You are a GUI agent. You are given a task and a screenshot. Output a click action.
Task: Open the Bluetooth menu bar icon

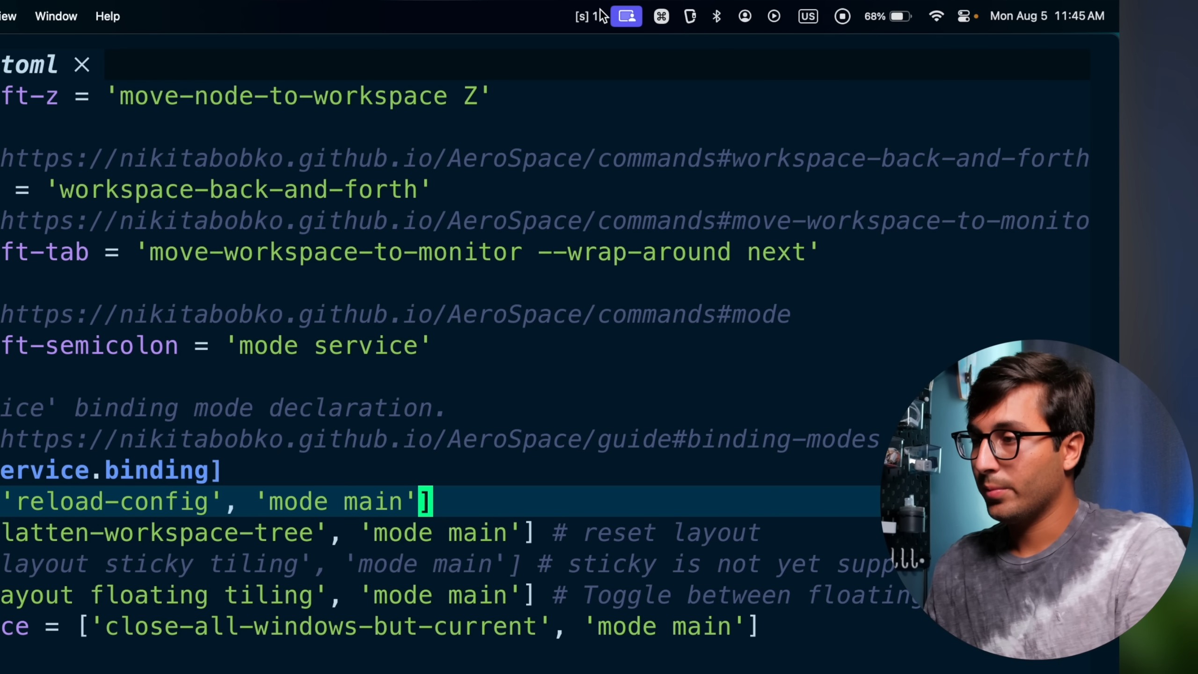716,16
